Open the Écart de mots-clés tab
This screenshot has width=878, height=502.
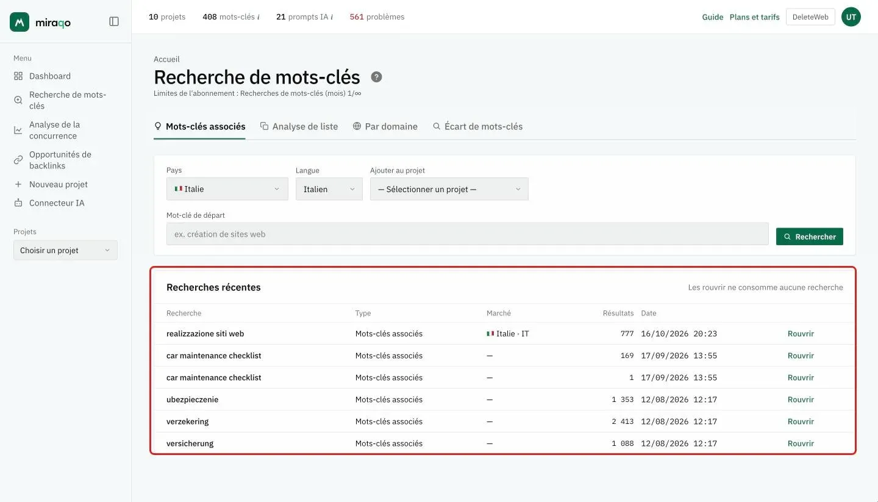[477, 127]
